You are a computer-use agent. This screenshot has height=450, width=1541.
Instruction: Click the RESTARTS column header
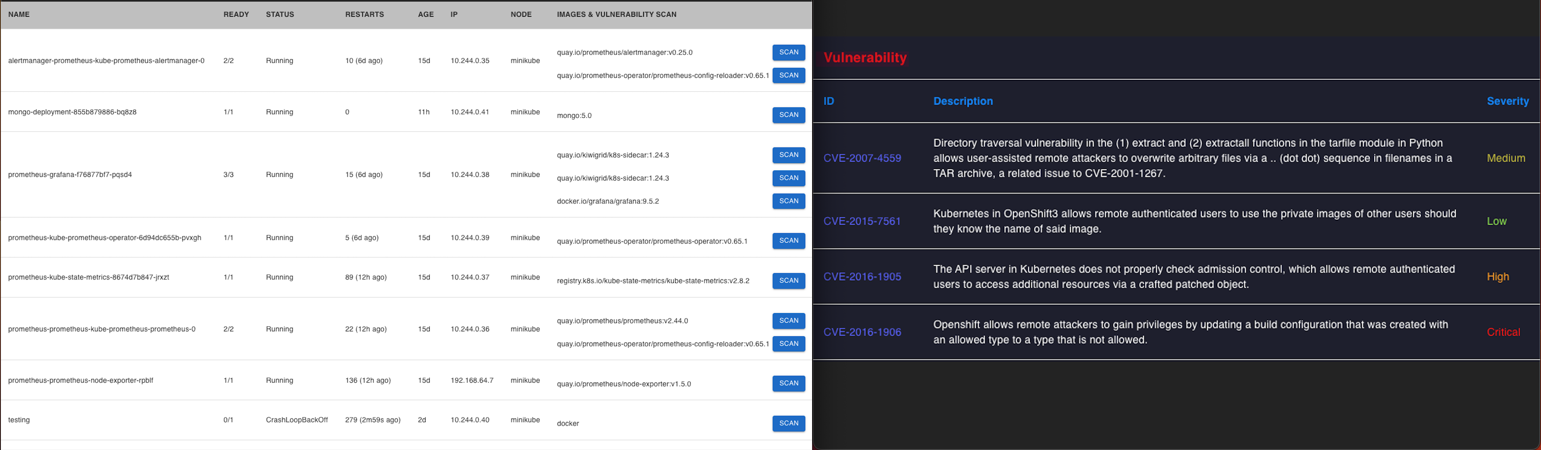tap(364, 14)
